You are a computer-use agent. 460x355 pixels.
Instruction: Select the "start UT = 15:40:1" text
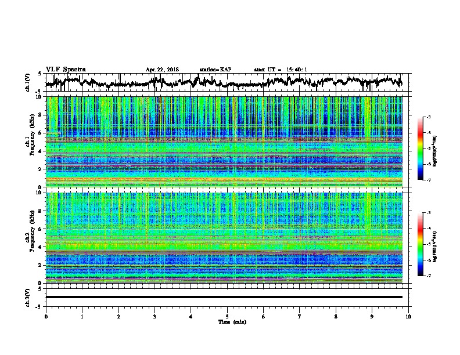pyautogui.click(x=281, y=70)
